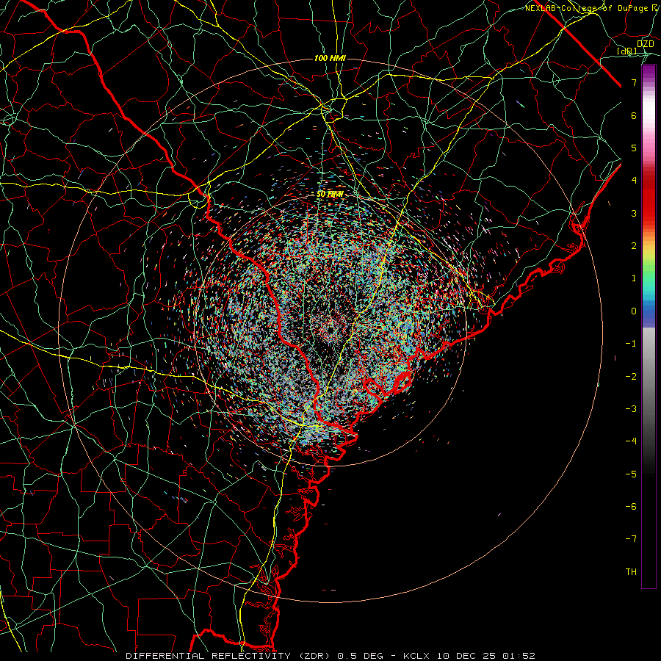Click the "-5" value on the color scale
661x661 pixels.
pyautogui.click(x=631, y=474)
